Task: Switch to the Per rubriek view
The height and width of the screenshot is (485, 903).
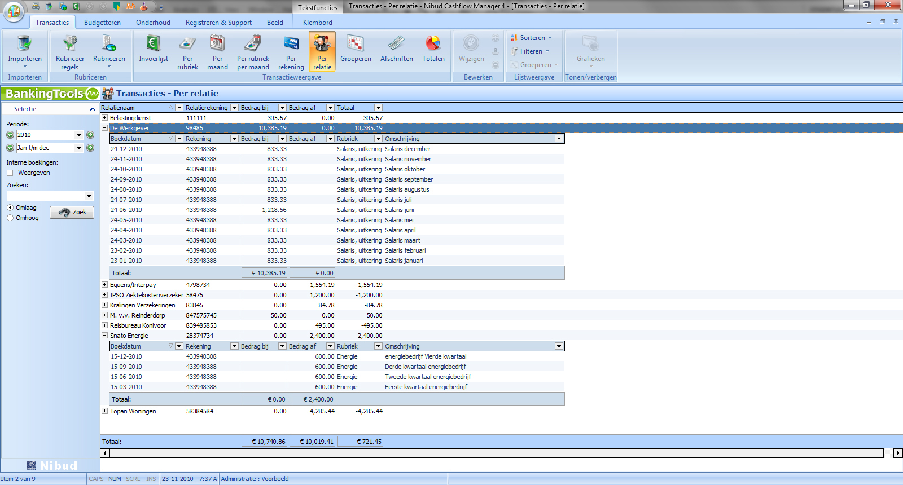Action: coord(187,51)
